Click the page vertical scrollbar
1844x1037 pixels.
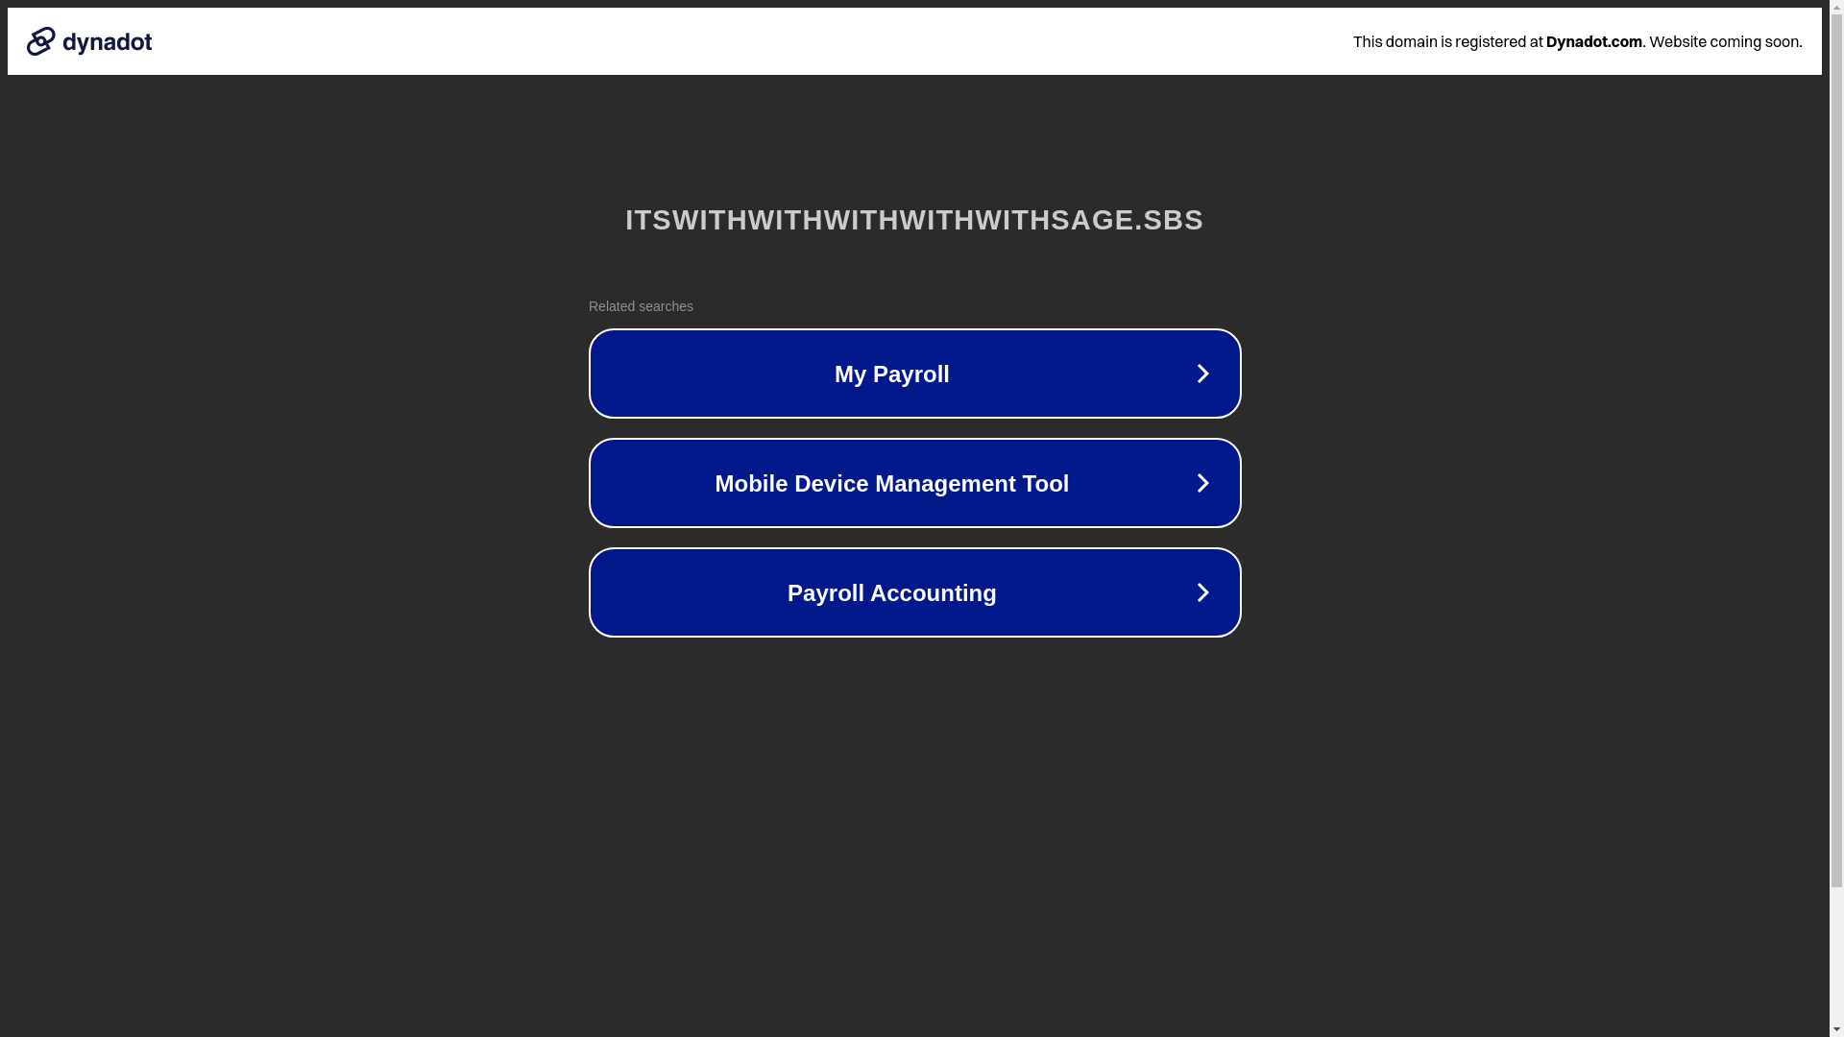[1836, 518]
